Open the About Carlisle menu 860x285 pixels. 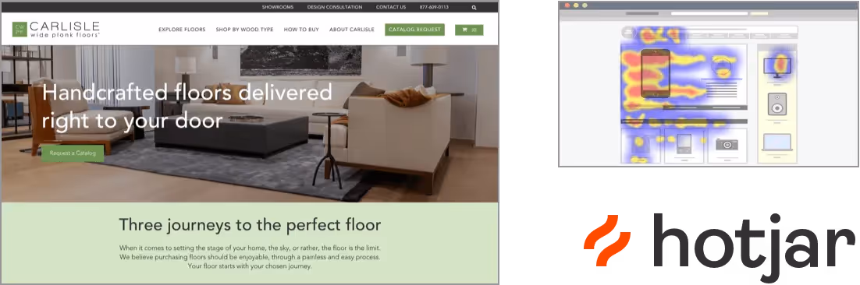(351, 30)
